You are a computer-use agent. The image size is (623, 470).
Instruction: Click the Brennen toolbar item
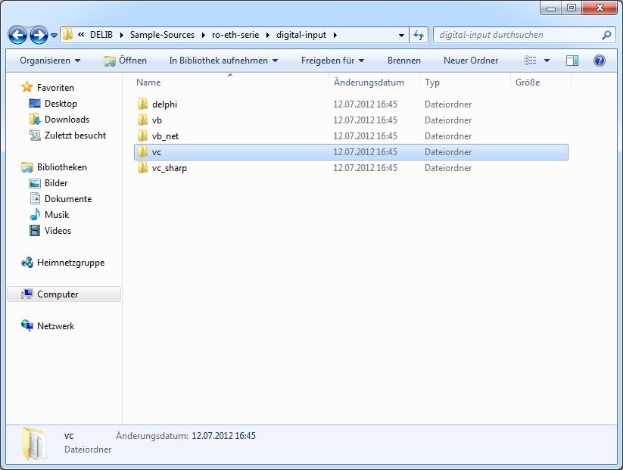coord(403,61)
